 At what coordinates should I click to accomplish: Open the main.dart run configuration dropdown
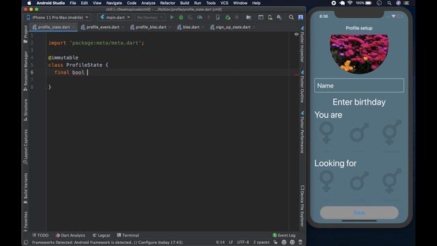click(x=115, y=17)
